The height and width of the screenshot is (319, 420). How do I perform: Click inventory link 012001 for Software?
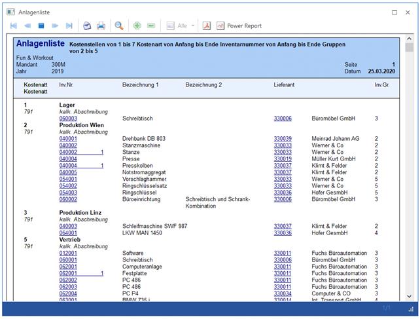pos(68,253)
